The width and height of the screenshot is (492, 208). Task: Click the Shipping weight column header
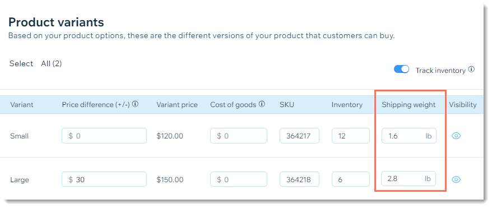pos(409,105)
